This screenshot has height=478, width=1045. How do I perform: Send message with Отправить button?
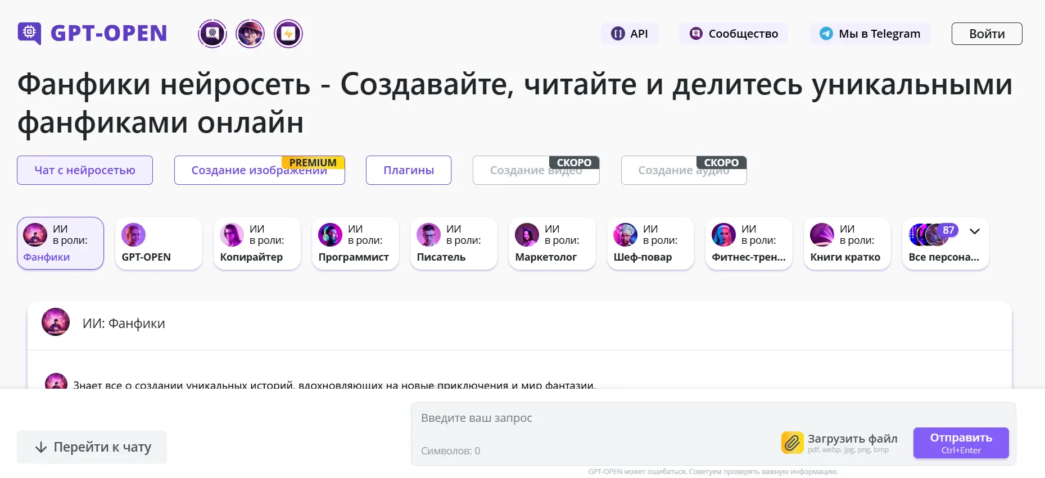[961, 443]
